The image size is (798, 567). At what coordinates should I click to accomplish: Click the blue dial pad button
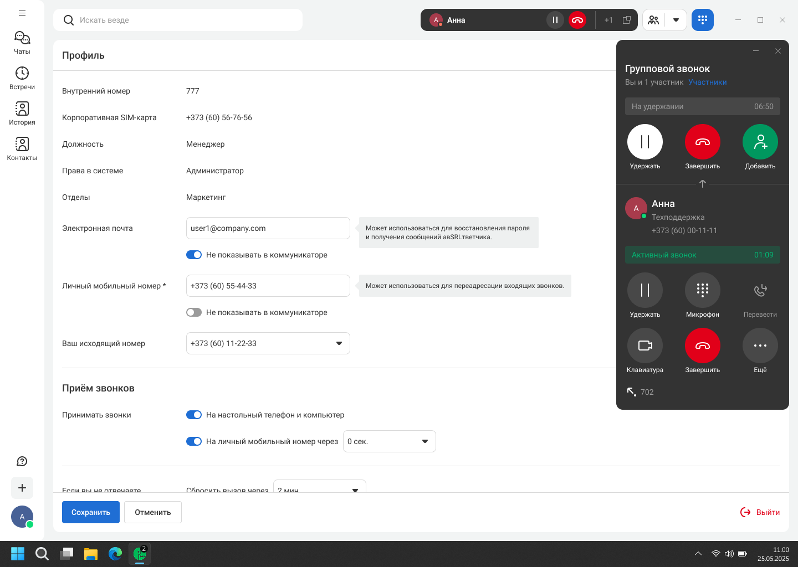click(702, 20)
